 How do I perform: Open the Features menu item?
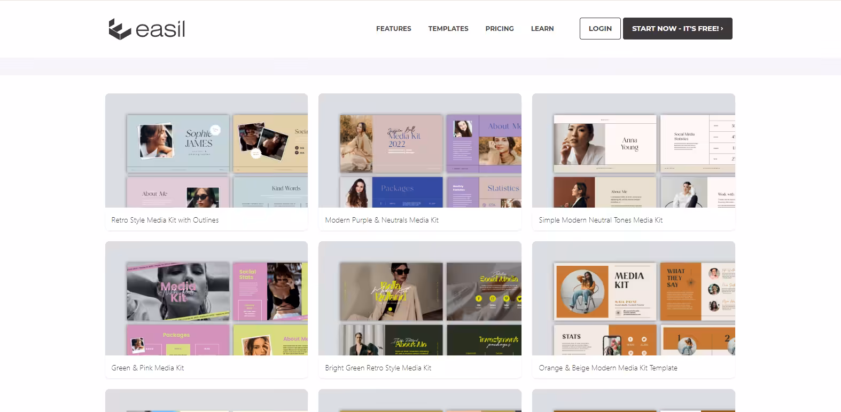[x=394, y=29]
